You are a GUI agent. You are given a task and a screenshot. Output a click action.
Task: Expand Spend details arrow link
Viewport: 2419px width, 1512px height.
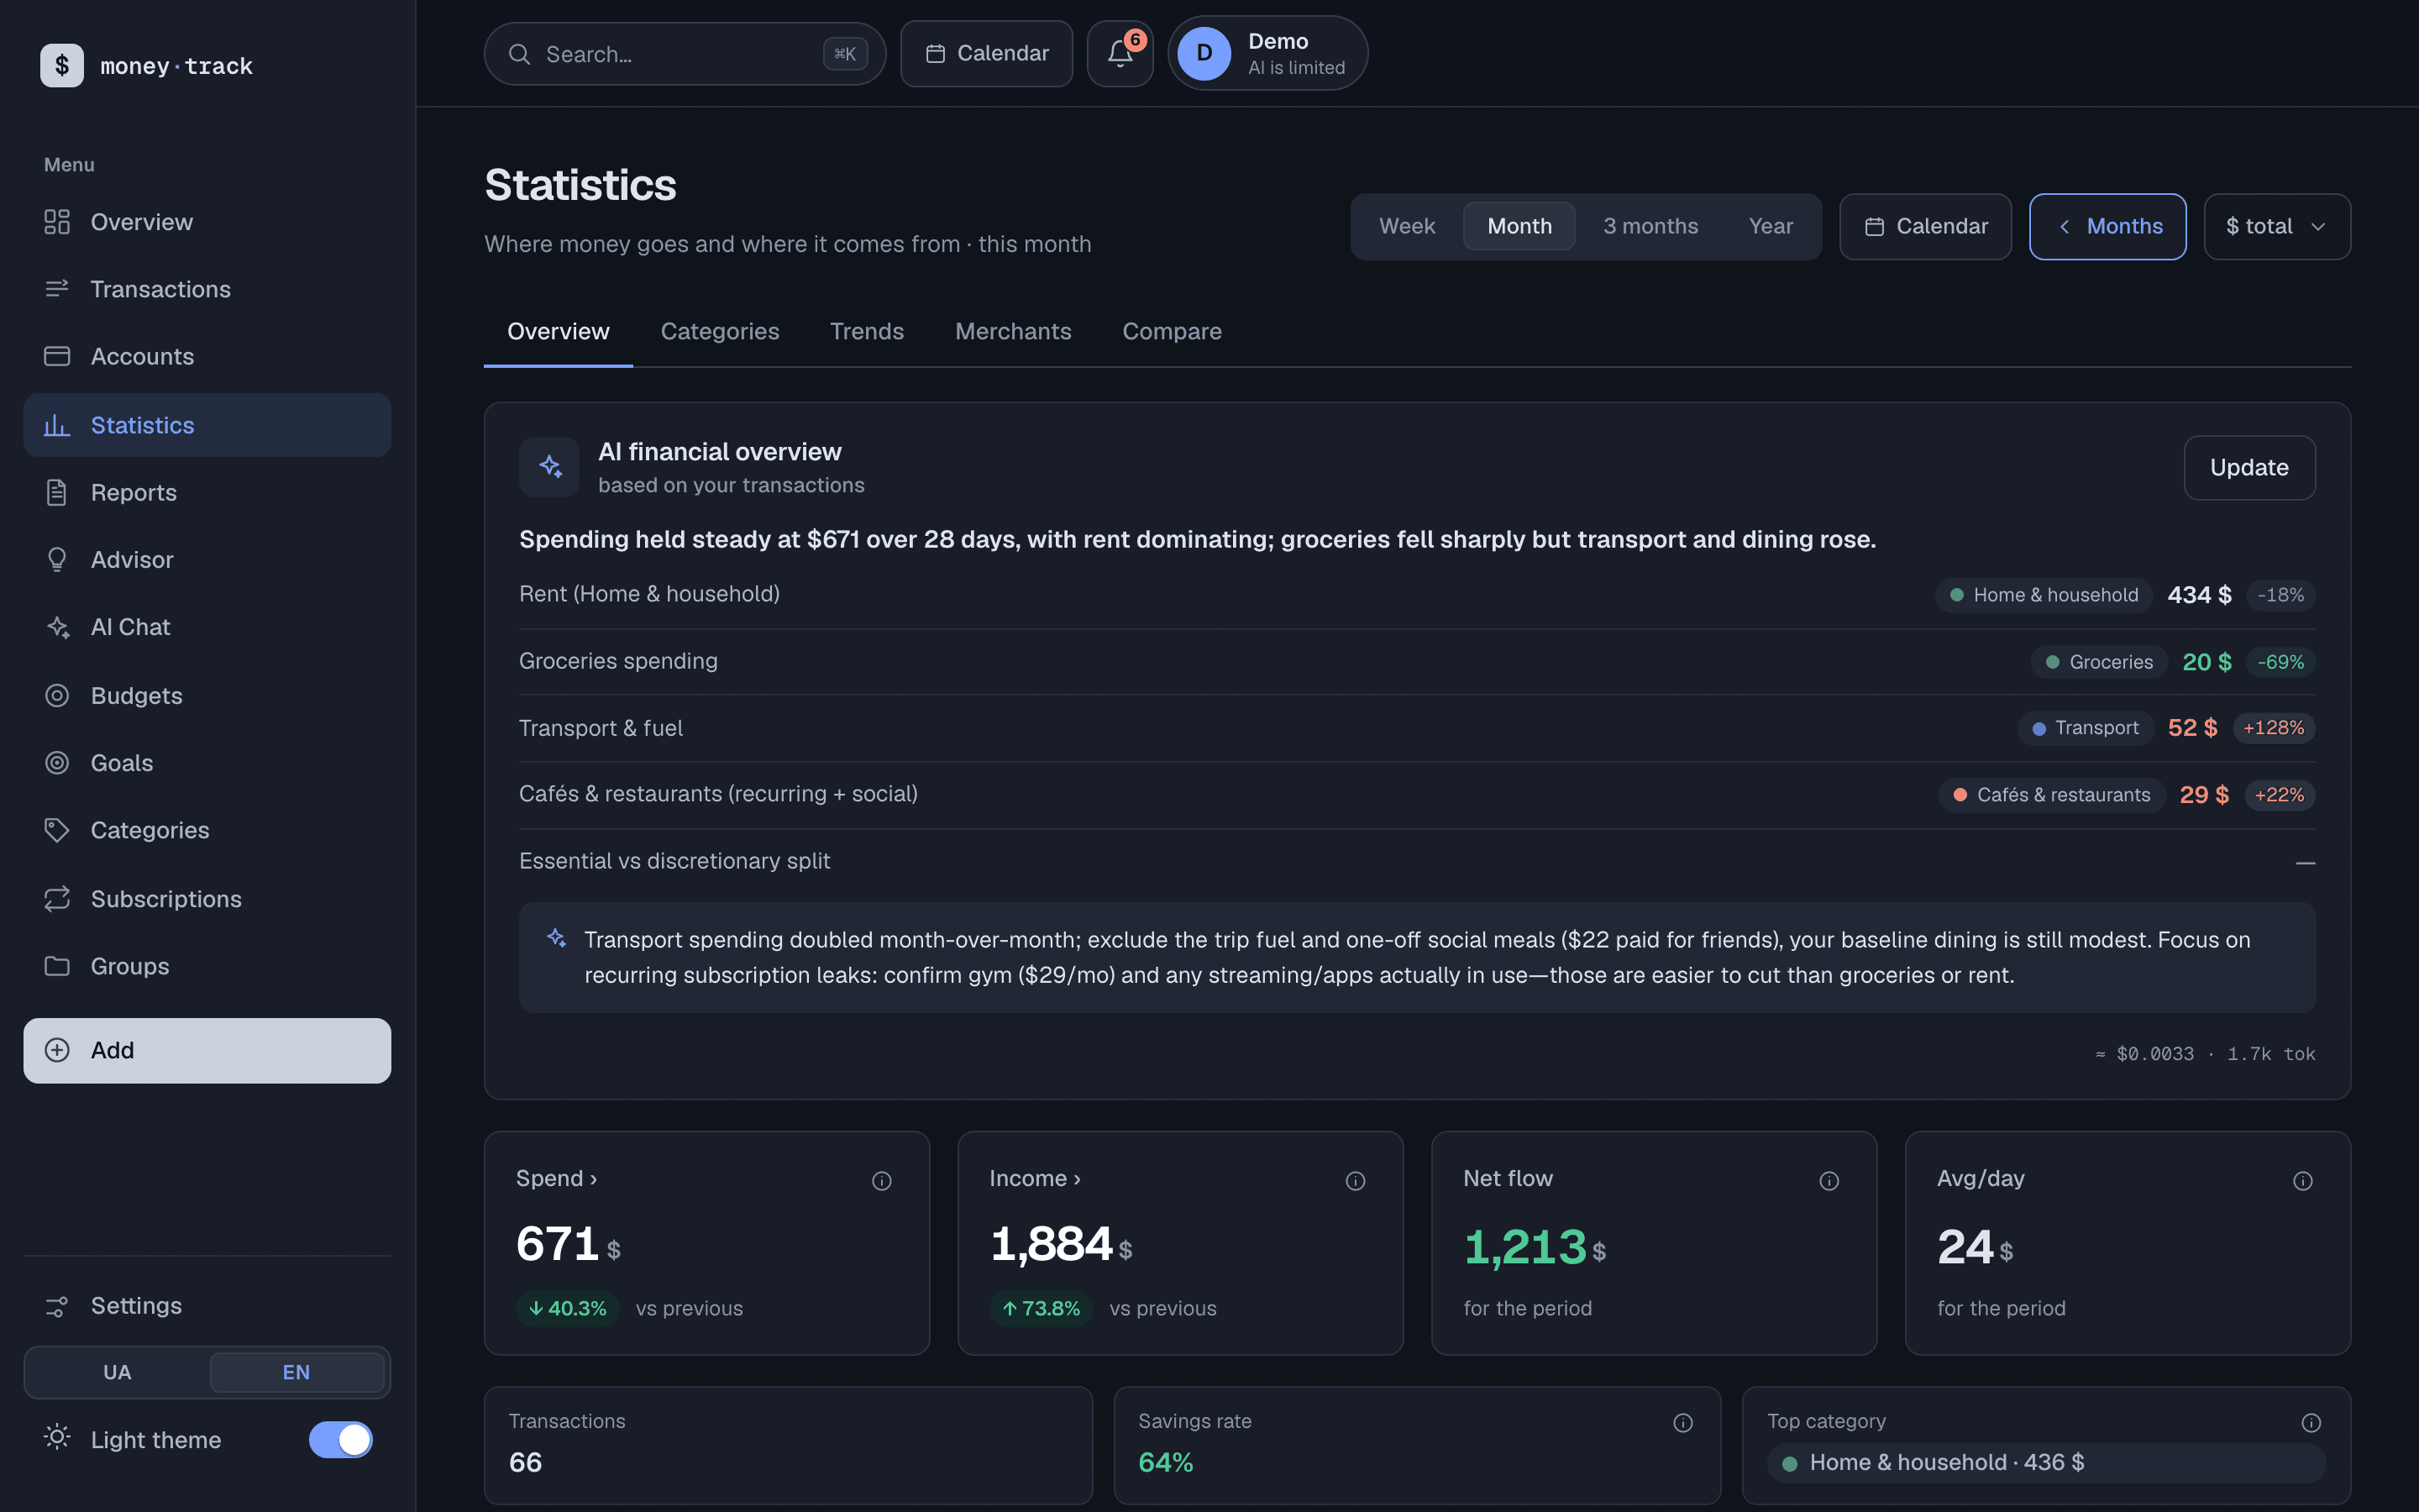556,1179
